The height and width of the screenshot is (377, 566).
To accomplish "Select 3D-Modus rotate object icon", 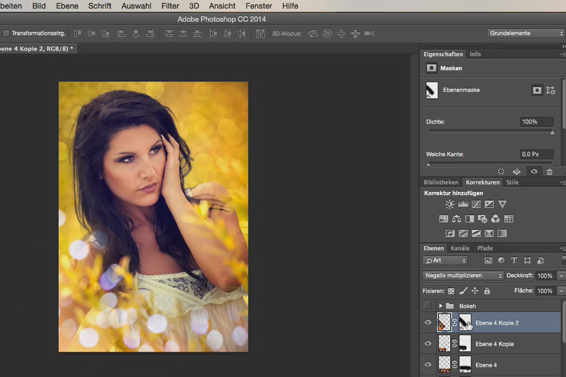I will pyautogui.click(x=313, y=33).
